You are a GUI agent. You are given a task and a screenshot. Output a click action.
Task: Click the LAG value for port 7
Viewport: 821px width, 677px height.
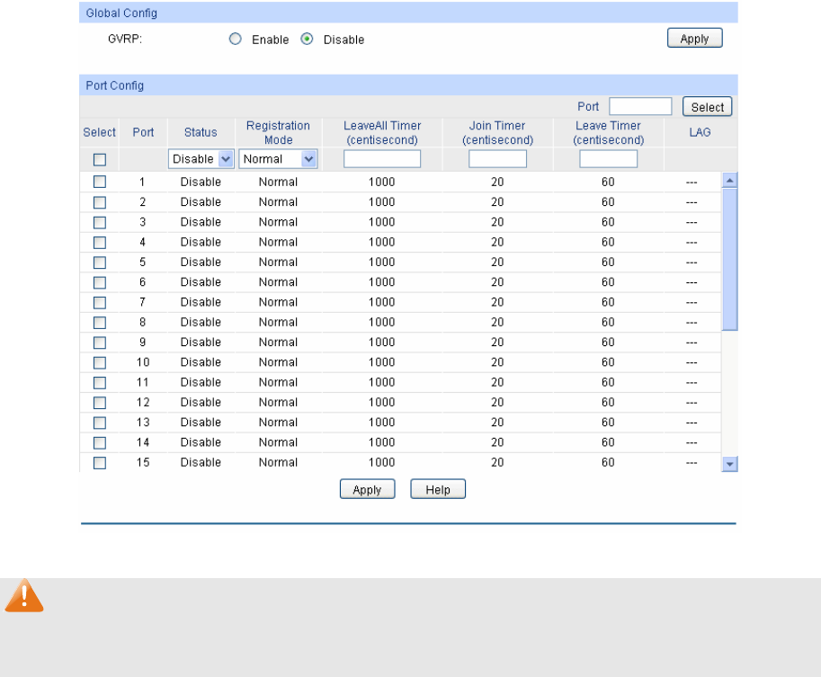692,303
